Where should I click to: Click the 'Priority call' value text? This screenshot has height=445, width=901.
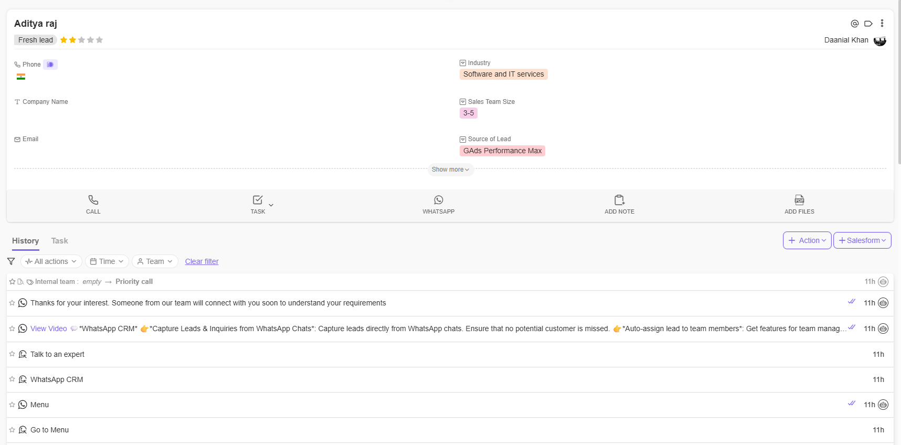134,282
